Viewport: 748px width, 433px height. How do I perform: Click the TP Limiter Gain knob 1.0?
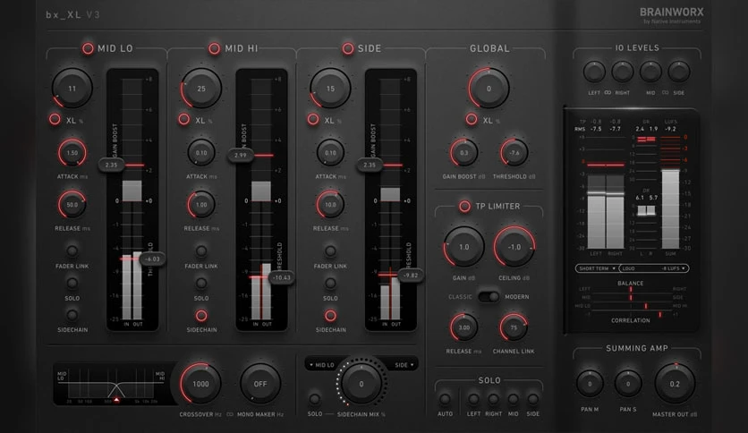(463, 247)
